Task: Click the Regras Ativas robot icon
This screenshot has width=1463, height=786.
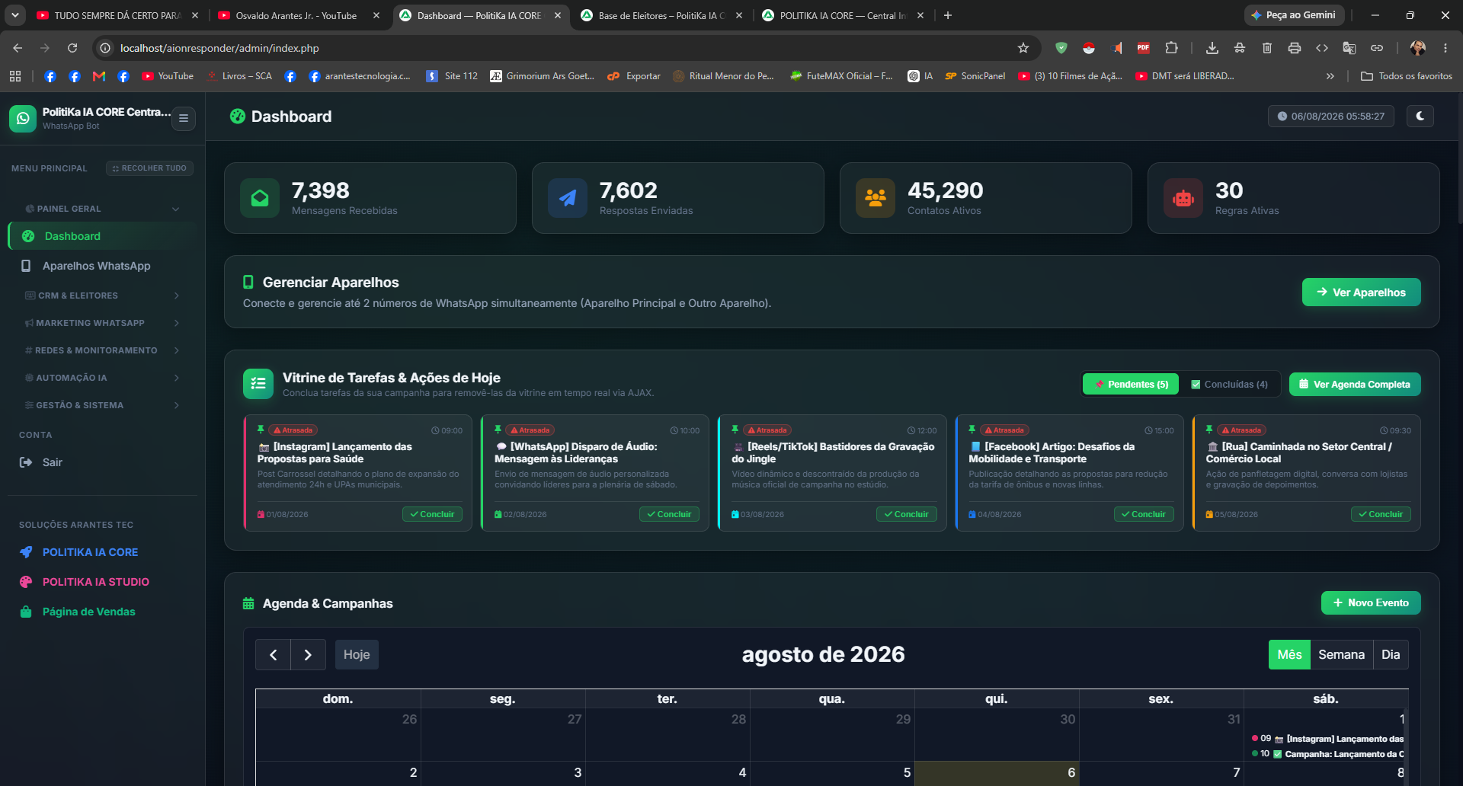Action: [x=1183, y=198]
